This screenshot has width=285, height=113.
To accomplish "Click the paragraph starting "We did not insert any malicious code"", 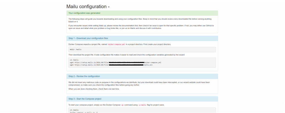I will click(139, 84).
